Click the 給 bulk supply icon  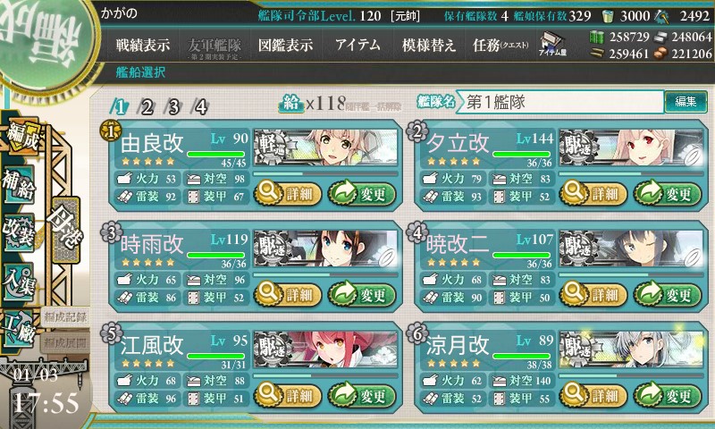[x=291, y=104]
